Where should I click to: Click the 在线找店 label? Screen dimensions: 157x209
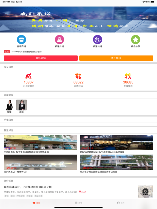click(x=128, y=86)
